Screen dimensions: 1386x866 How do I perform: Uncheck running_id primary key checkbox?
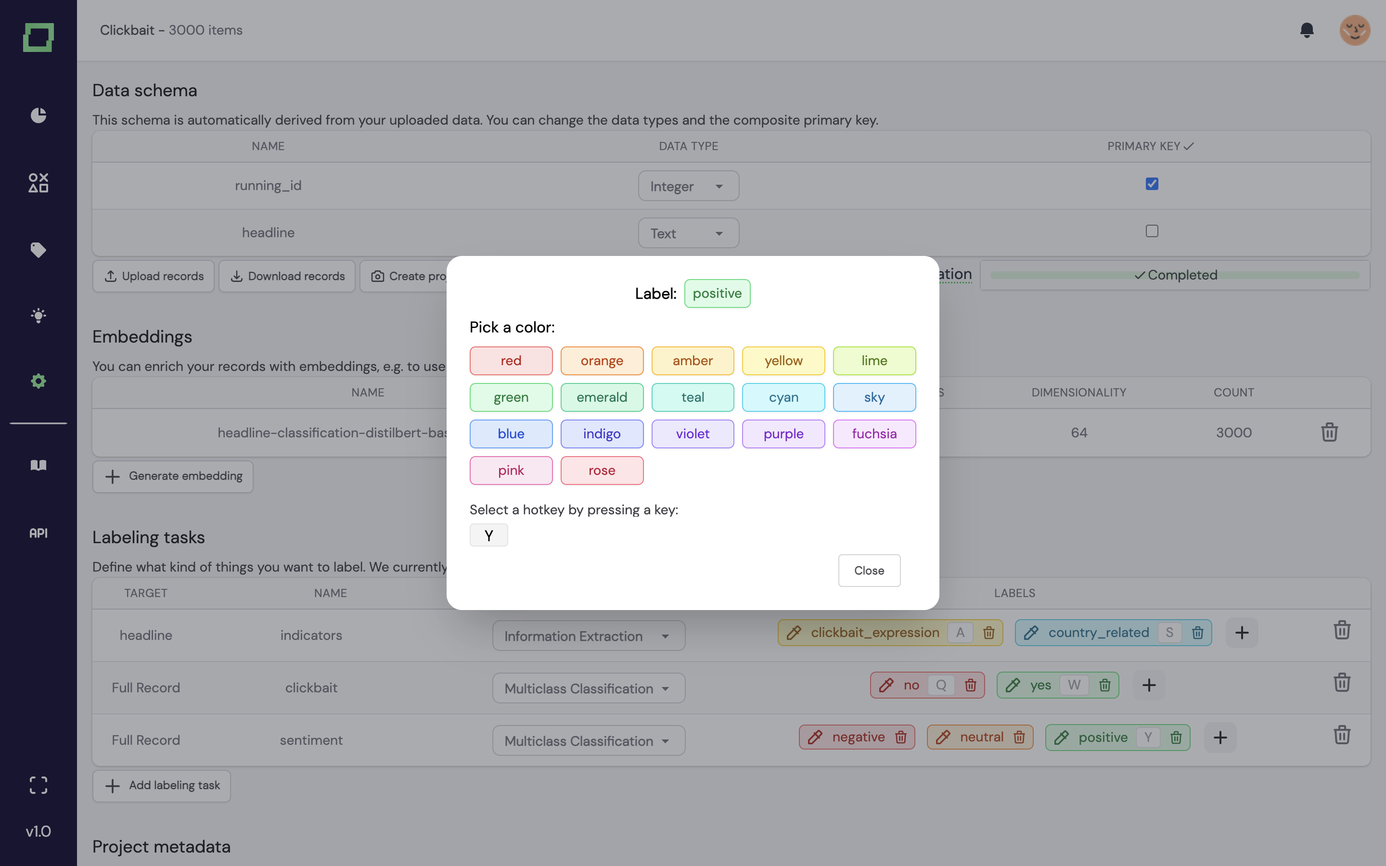[x=1152, y=184]
